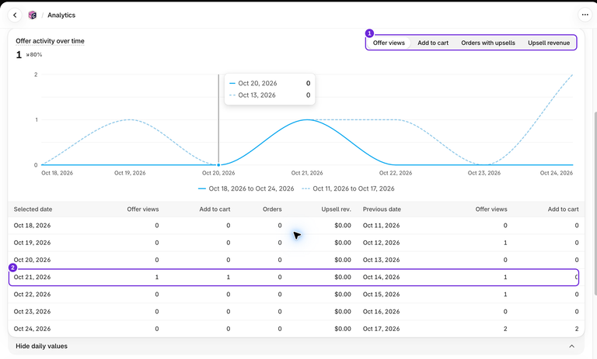This screenshot has width=597, height=359.
Task: Click the Oct 20, 2026 table row date
Action: click(x=32, y=260)
